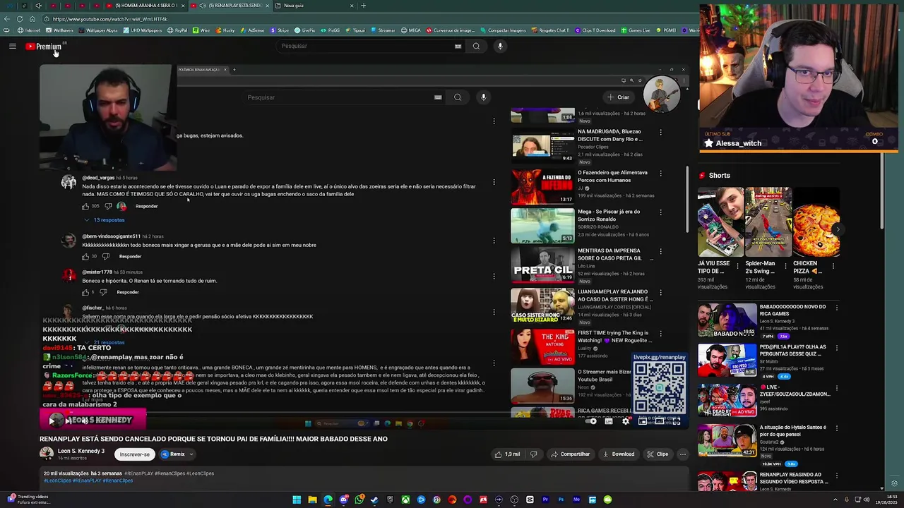Reload the page with the browser refresh icon
Screen dimensions: 904x508
click(20, 19)
